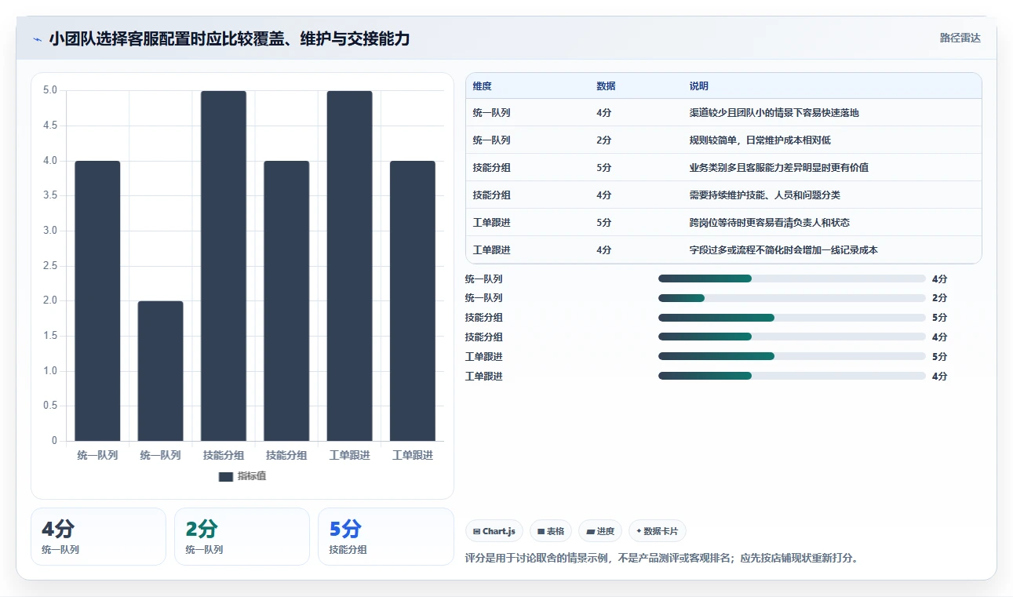Image resolution: width=1013 pixels, height=597 pixels.
Task: Click 工单跟进 in the 跨岗位等待 table row
Action: [491, 223]
